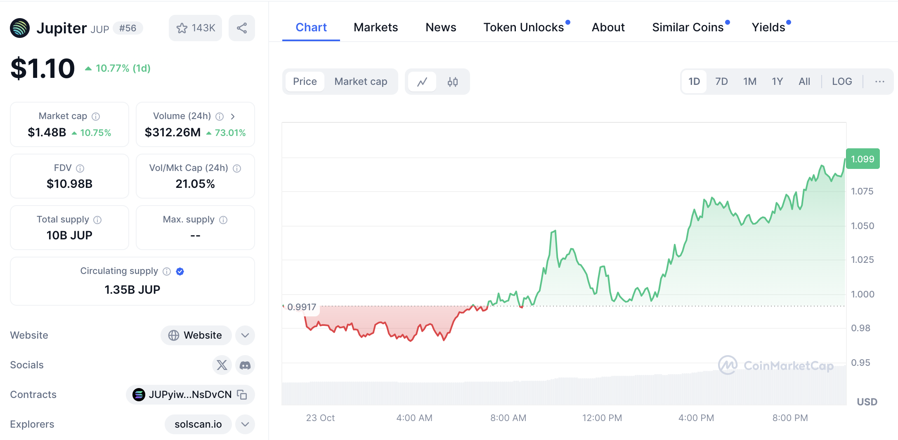Open the Discord social link
Screen dimensions: 898x440
245,365
